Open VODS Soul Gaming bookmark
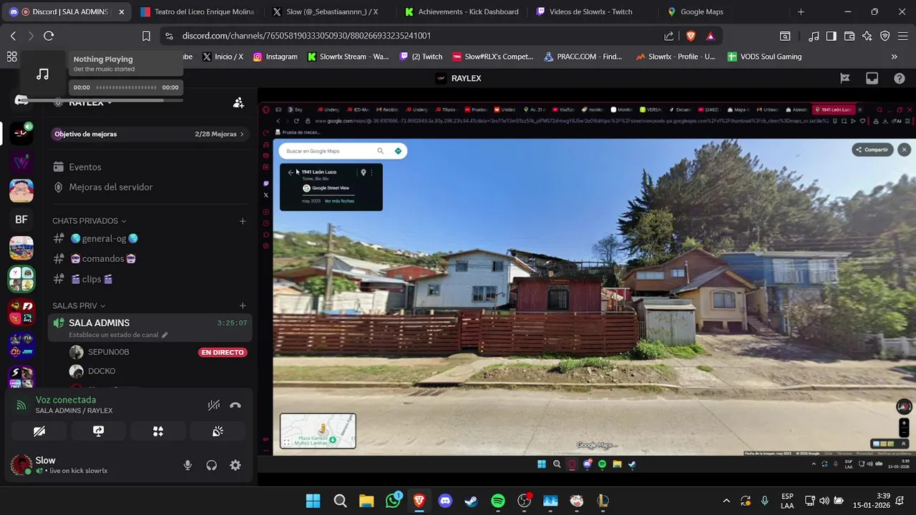 764,57
